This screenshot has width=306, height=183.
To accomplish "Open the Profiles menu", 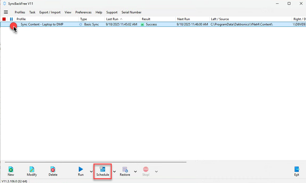I will pyautogui.click(x=20, y=12).
